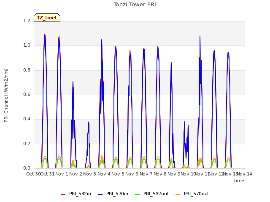Click the TZ_tmet label box
The height and width of the screenshot is (202, 270).
[47, 18]
